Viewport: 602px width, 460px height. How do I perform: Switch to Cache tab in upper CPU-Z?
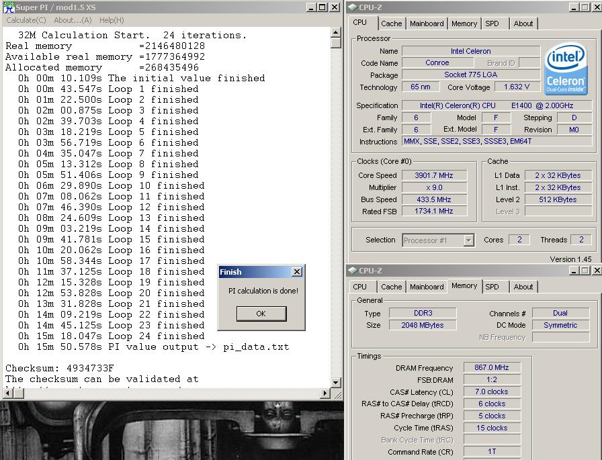[x=391, y=24]
